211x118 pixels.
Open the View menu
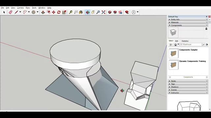13,8
